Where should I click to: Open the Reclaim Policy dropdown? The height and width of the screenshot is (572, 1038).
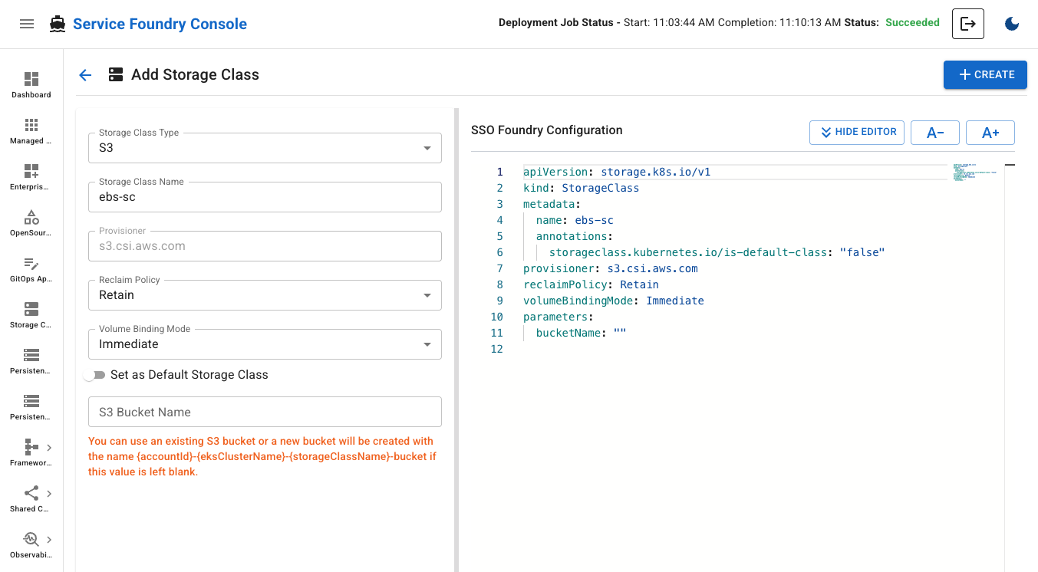coord(265,295)
